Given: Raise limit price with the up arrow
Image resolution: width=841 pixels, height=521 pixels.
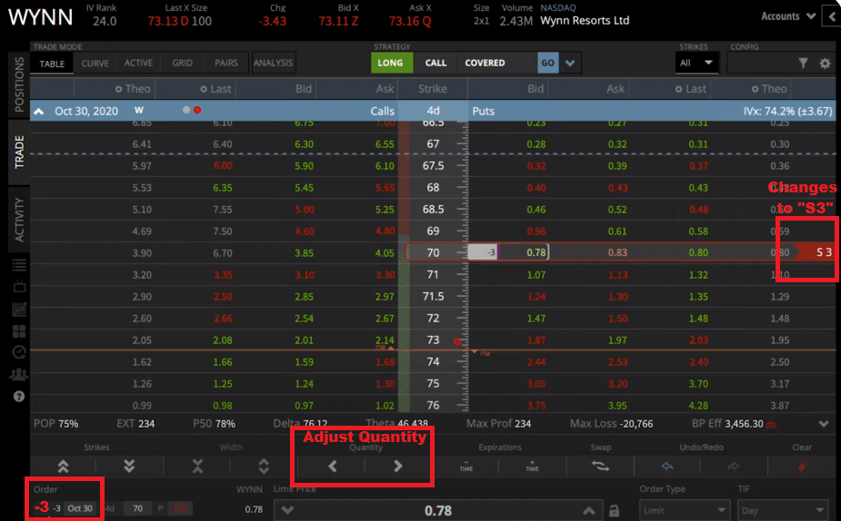Looking at the screenshot, I should (588, 511).
